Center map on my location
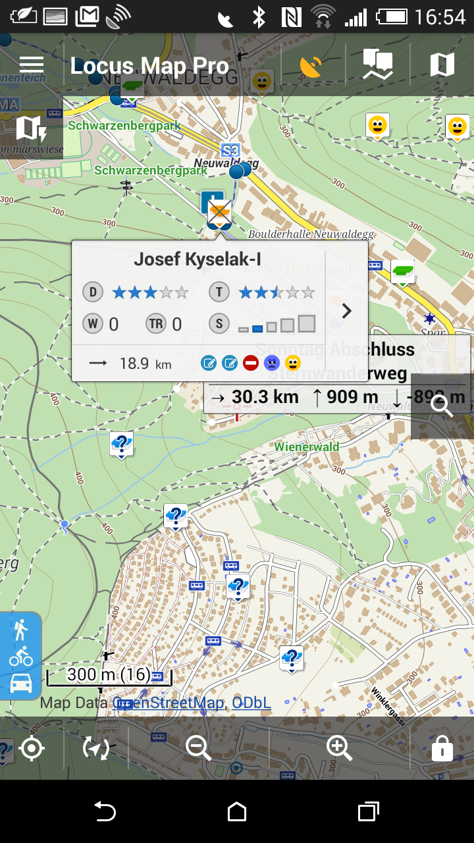Screen dimensions: 474x843 (x=32, y=749)
